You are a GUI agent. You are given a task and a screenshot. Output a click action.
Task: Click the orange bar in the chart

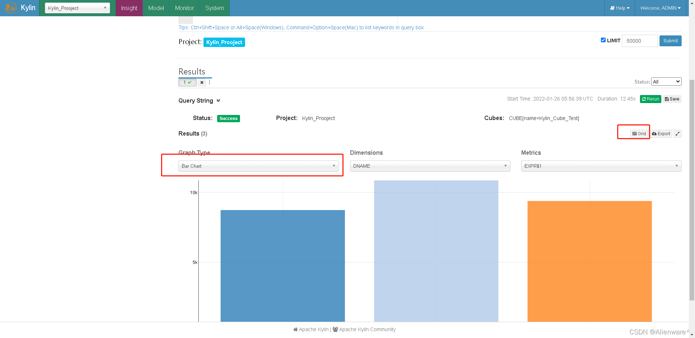coord(590,261)
